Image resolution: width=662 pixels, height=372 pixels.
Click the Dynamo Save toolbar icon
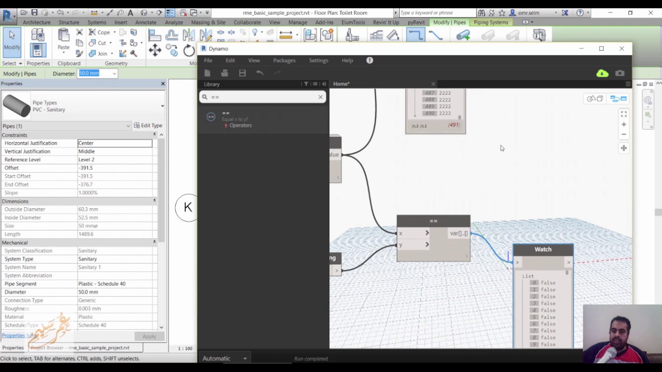[242, 73]
